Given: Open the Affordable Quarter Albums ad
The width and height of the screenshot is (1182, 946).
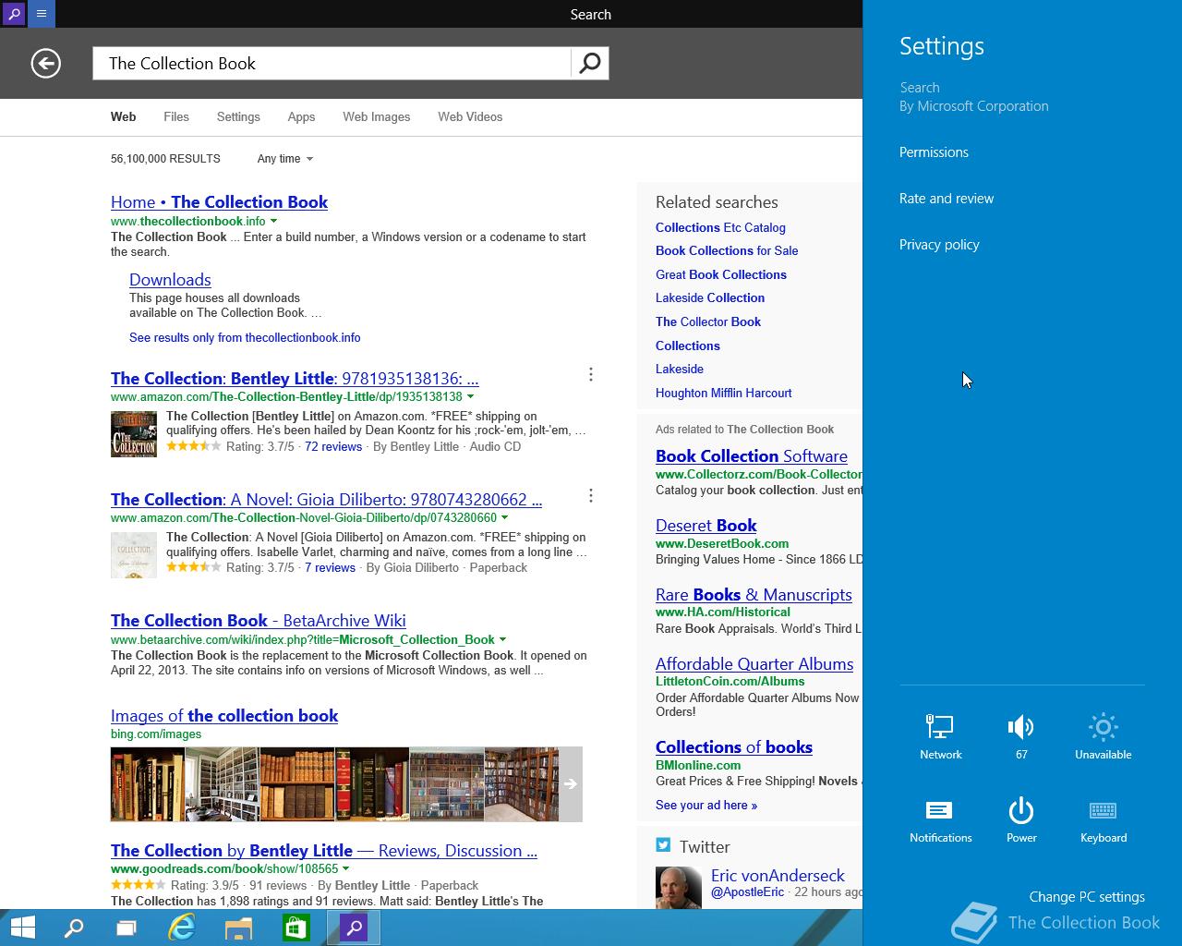Looking at the screenshot, I should pos(754,664).
